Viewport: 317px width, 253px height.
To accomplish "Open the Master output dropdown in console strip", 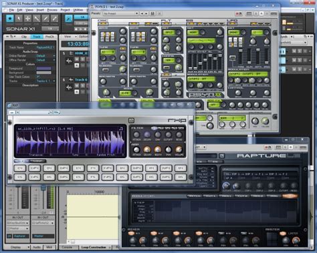I will (17, 228).
